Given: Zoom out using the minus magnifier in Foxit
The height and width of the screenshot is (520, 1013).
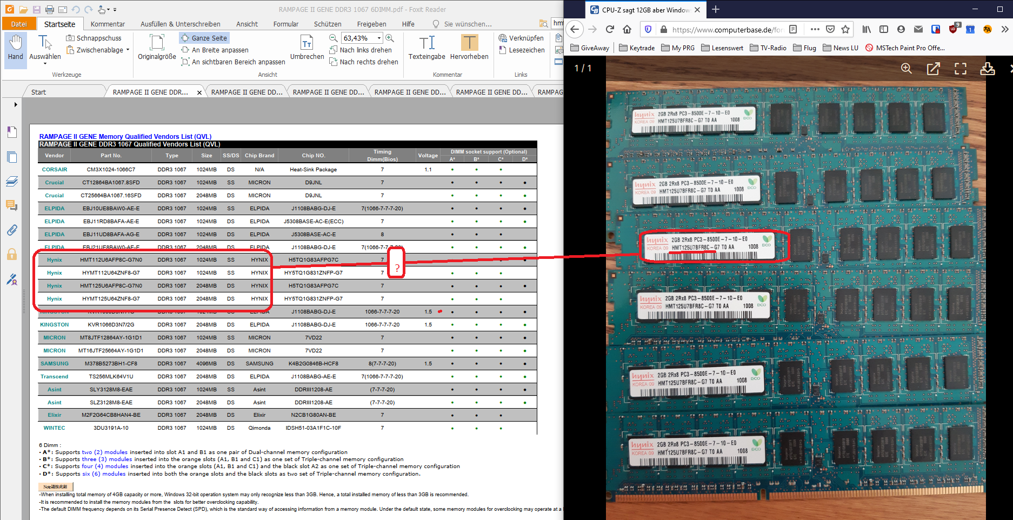Looking at the screenshot, I should [x=334, y=38].
